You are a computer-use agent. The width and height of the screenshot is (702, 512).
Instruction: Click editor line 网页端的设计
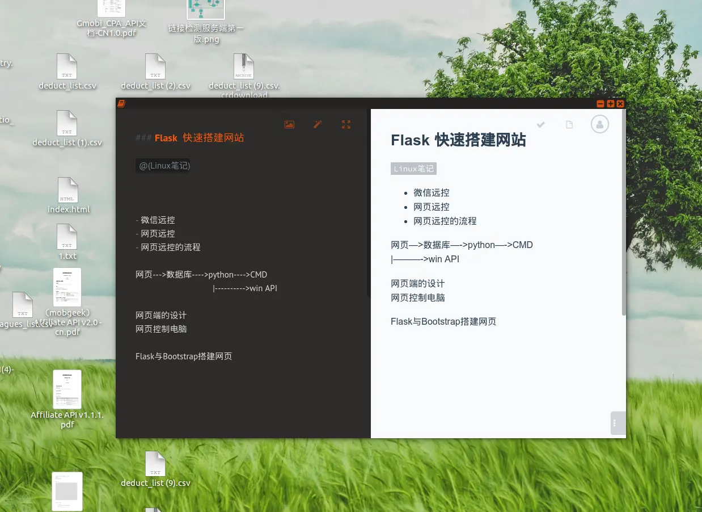(x=161, y=316)
